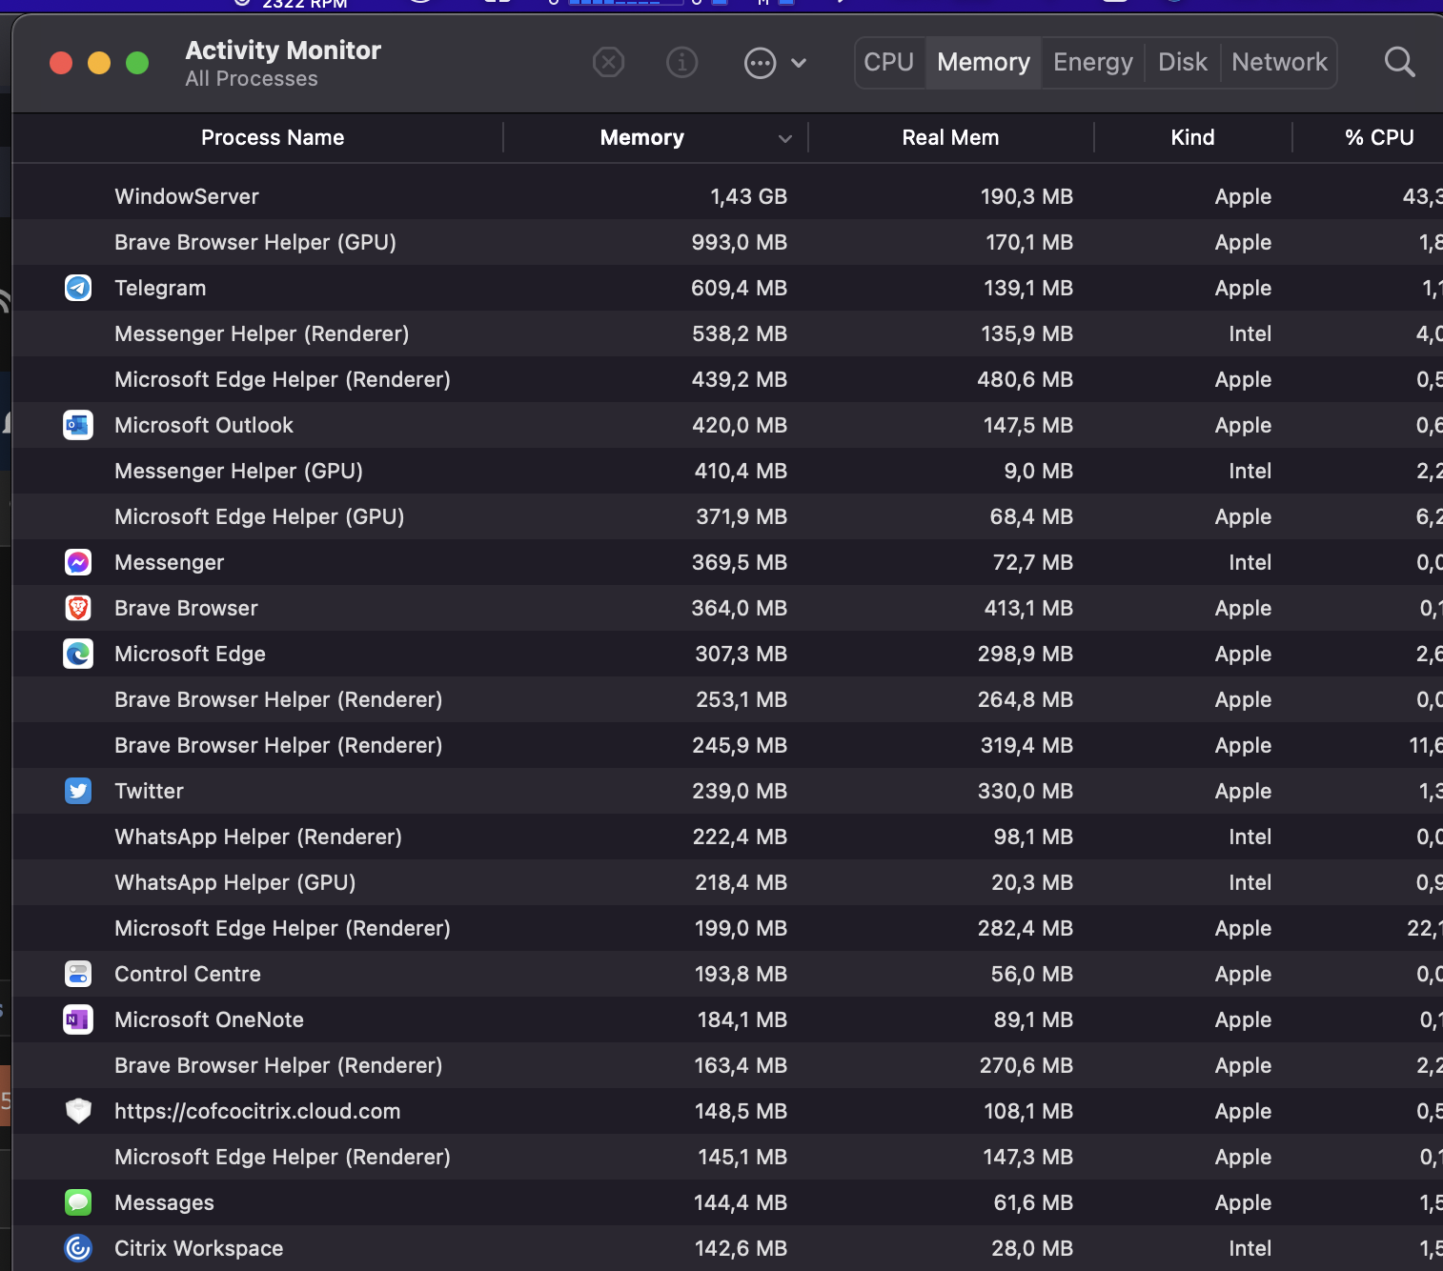
Task: Click the 480,6 MB real memory value
Action: 1025,379
